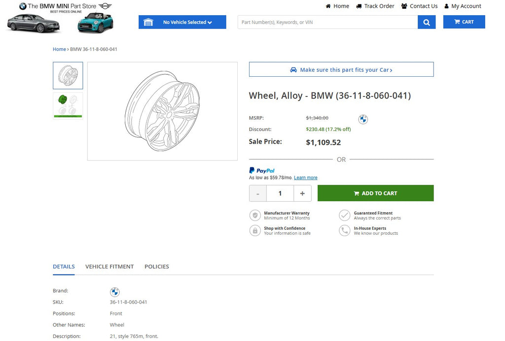
Task: Click the Other Names value Wheel
Action: tap(117, 325)
